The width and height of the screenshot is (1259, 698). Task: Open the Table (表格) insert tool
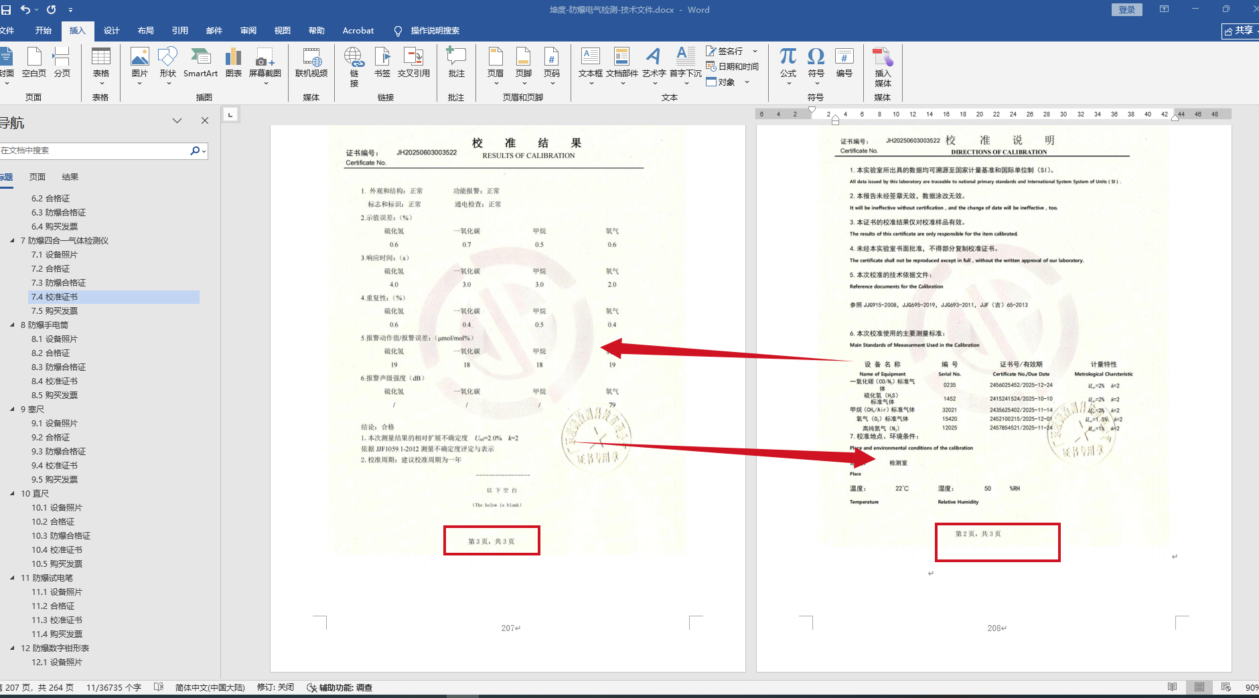tap(101, 66)
